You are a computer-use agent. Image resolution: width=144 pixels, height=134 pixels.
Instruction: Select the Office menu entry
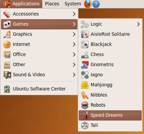(39, 54)
